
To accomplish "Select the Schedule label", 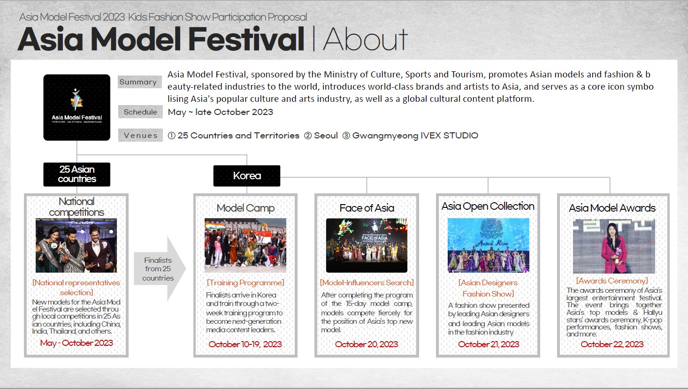I will 140,112.
